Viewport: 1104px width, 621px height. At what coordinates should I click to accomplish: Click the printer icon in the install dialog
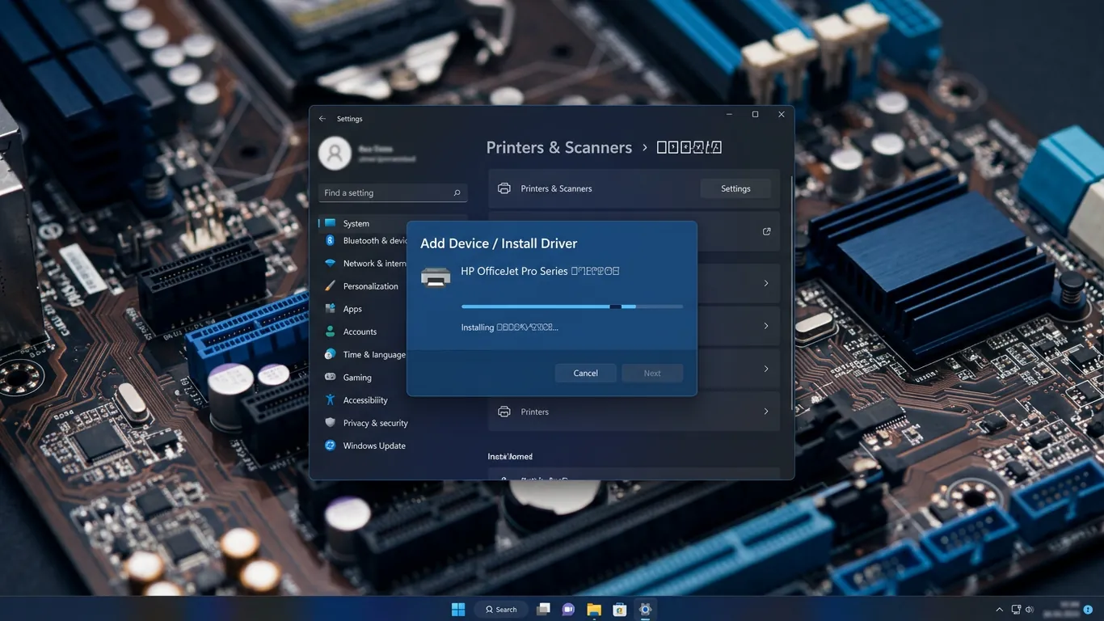coord(436,277)
